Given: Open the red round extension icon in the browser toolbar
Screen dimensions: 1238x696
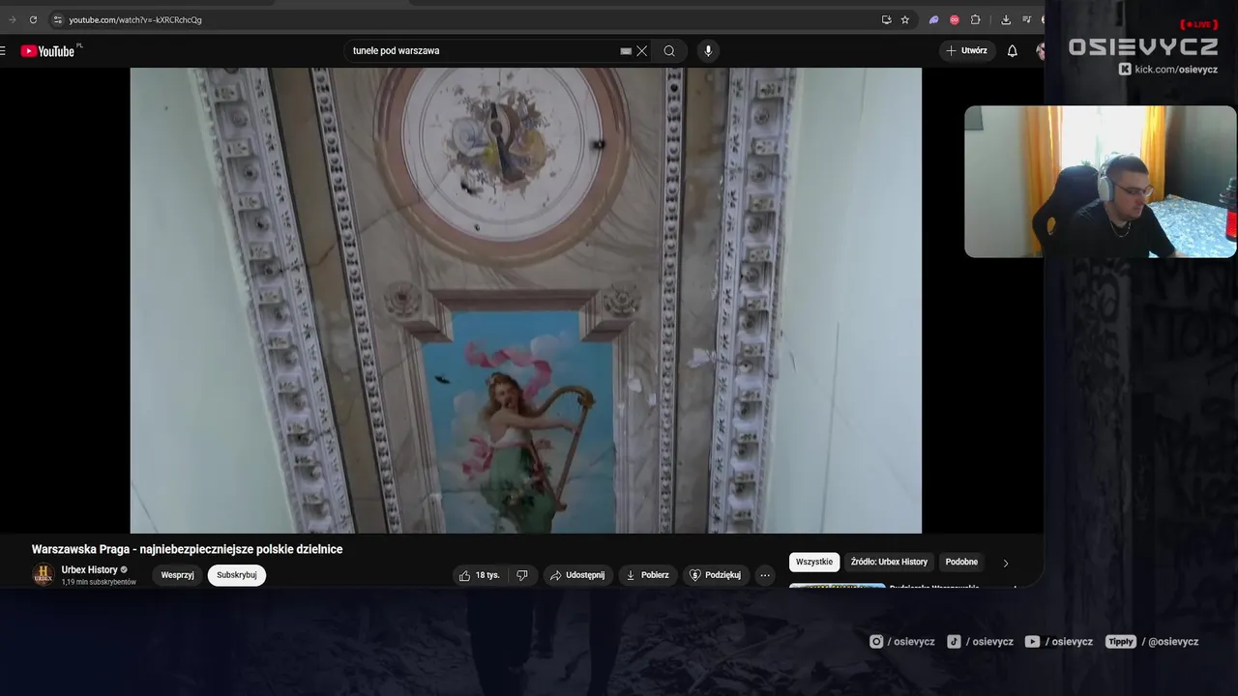Looking at the screenshot, I should [955, 19].
